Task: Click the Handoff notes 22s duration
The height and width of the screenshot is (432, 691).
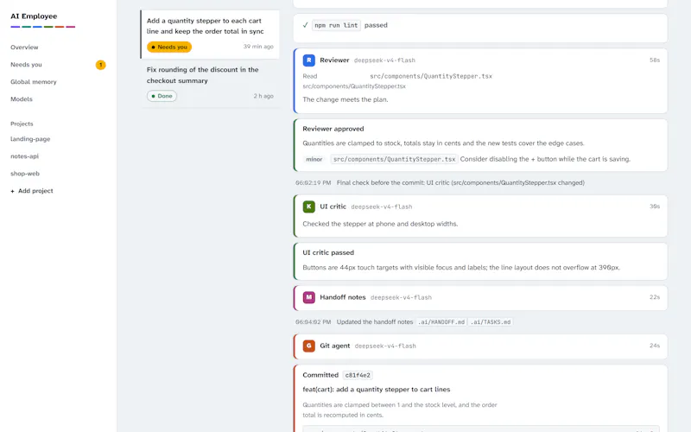Action: (655, 297)
